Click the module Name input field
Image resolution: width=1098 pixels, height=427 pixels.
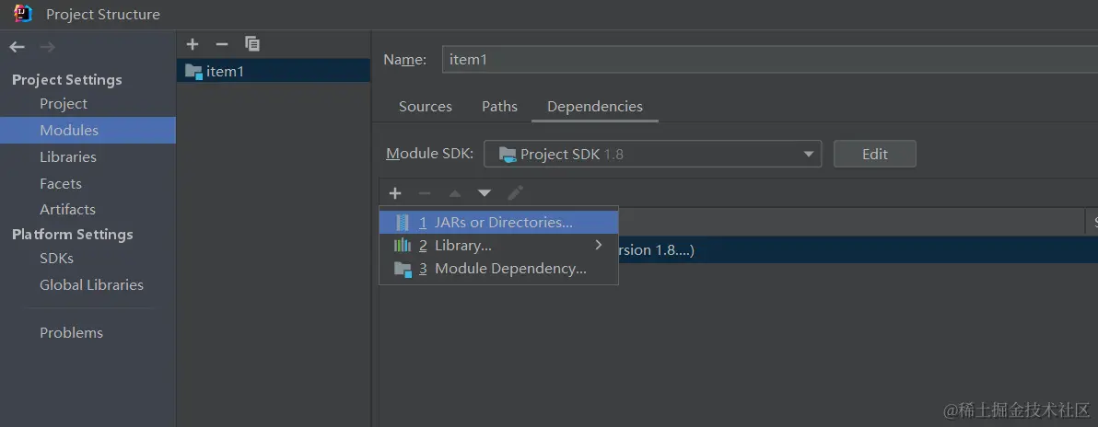pos(765,60)
